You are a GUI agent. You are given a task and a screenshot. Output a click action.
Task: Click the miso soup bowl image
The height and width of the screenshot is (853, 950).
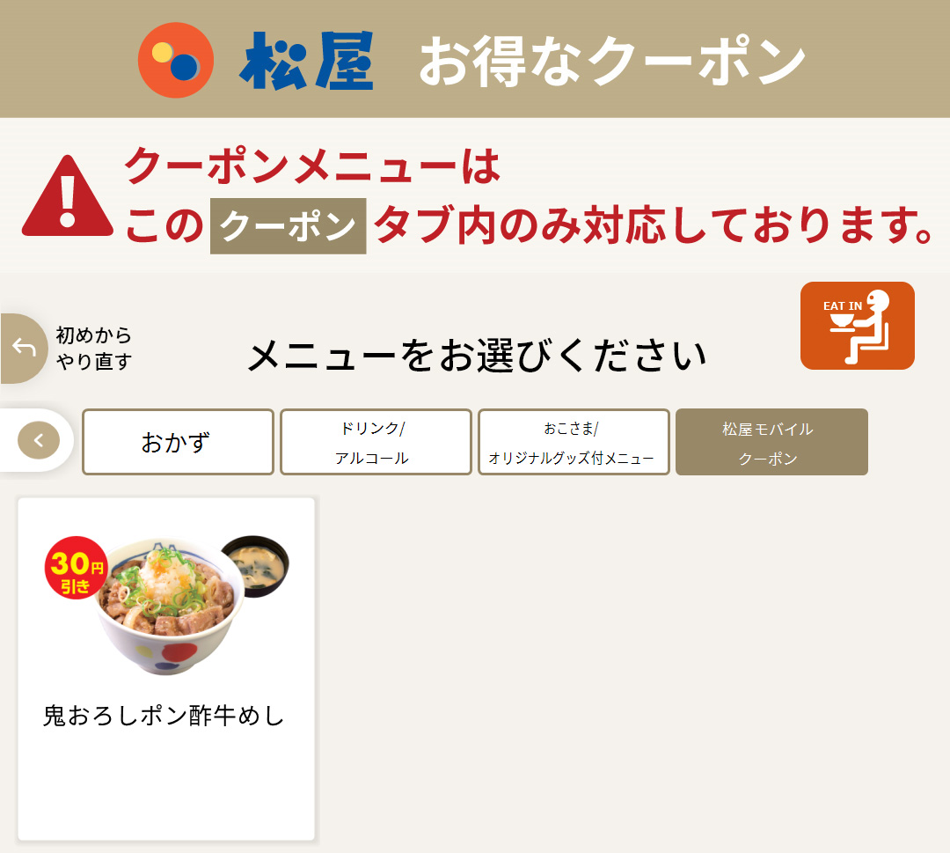tap(256, 565)
